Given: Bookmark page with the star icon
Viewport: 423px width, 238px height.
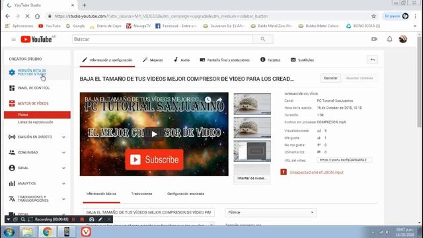Looking at the screenshot, I should (373, 16).
